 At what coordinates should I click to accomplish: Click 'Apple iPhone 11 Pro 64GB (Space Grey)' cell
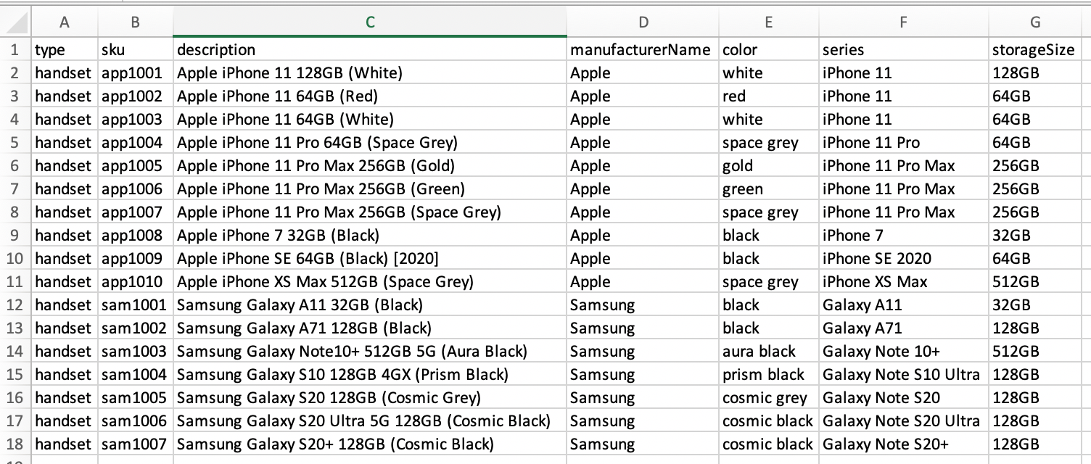click(x=370, y=142)
